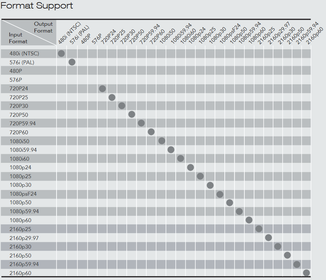The image size is (326, 280).
Task: Click the dot in the 2160p29.97 row
Action: coord(268,237)
